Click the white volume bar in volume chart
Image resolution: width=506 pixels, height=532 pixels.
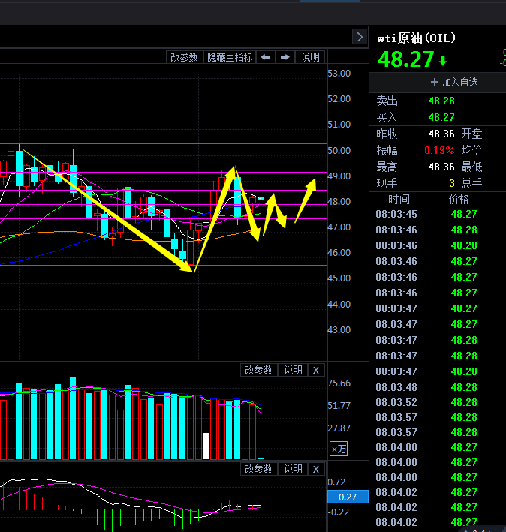(206, 446)
